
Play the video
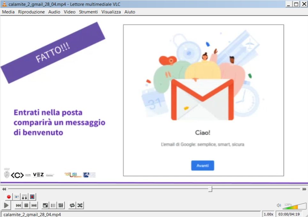tap(6, 205)
